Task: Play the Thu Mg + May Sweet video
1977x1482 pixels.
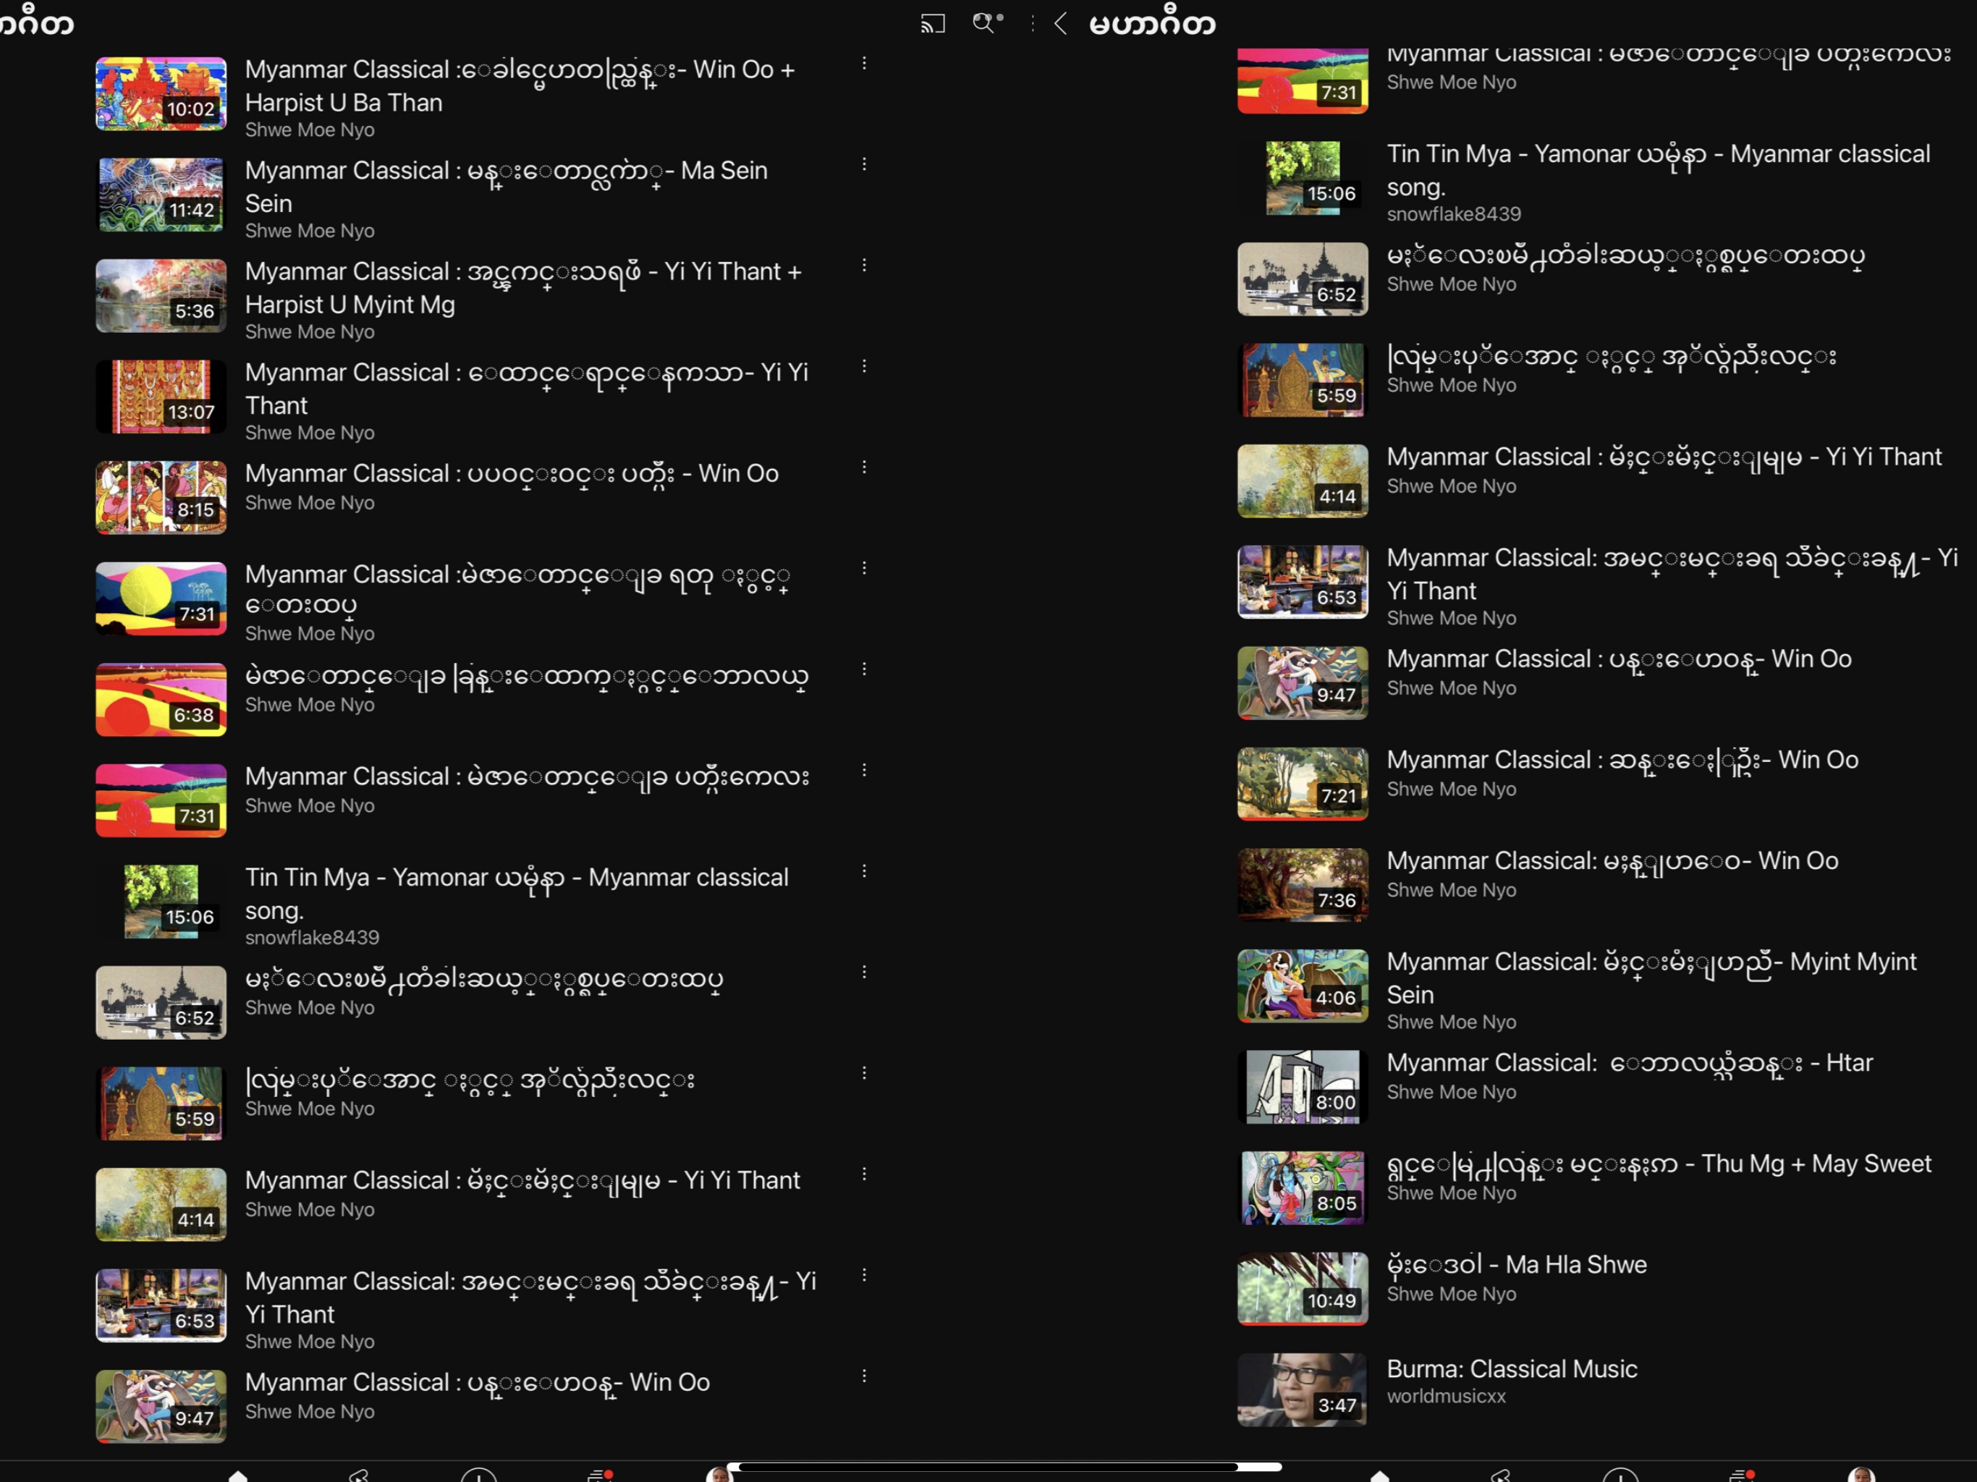Action: point(1303,1188)
